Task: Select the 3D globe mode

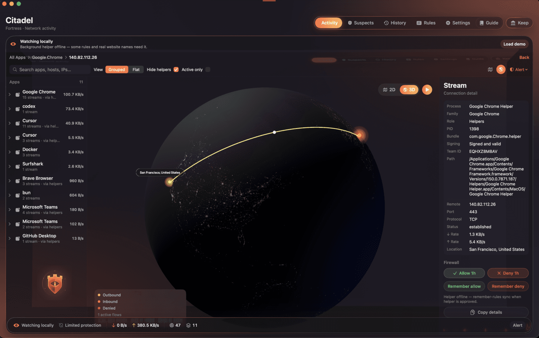Action: click(x=409, y=90)
